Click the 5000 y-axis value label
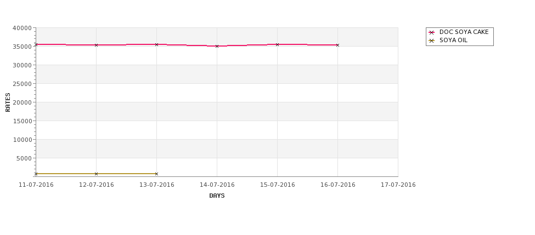The image size is (535, 235). [24, 158]
